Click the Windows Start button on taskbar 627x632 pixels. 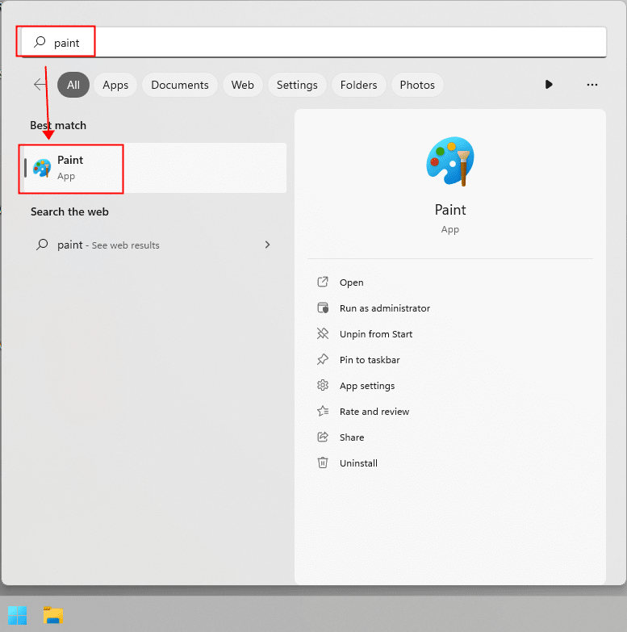pyautogui.click(x=17, y=615)
